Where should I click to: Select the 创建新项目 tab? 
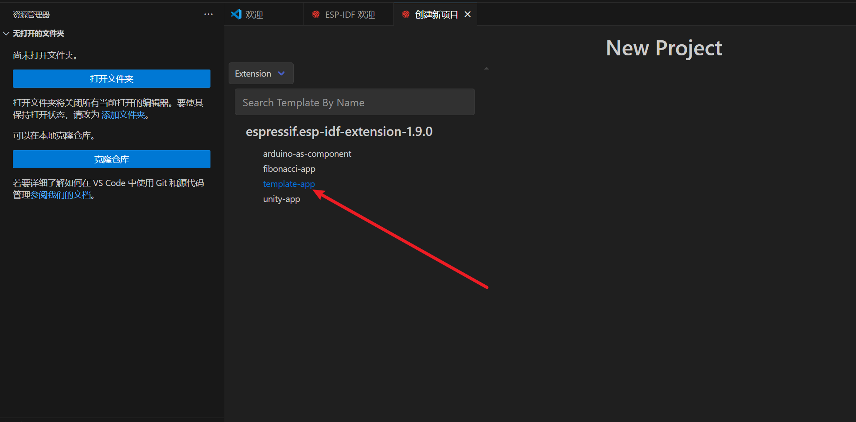tap(436, 15)
